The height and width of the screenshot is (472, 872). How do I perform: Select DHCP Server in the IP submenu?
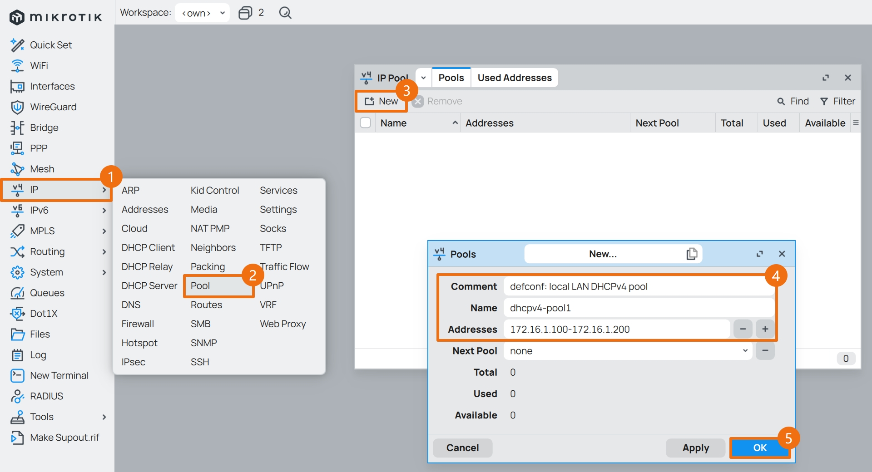149,286
